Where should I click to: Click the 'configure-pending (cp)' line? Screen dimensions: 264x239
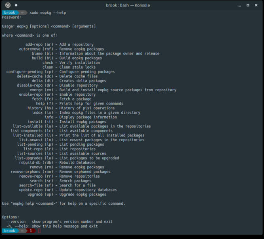(x=61, y=72)
